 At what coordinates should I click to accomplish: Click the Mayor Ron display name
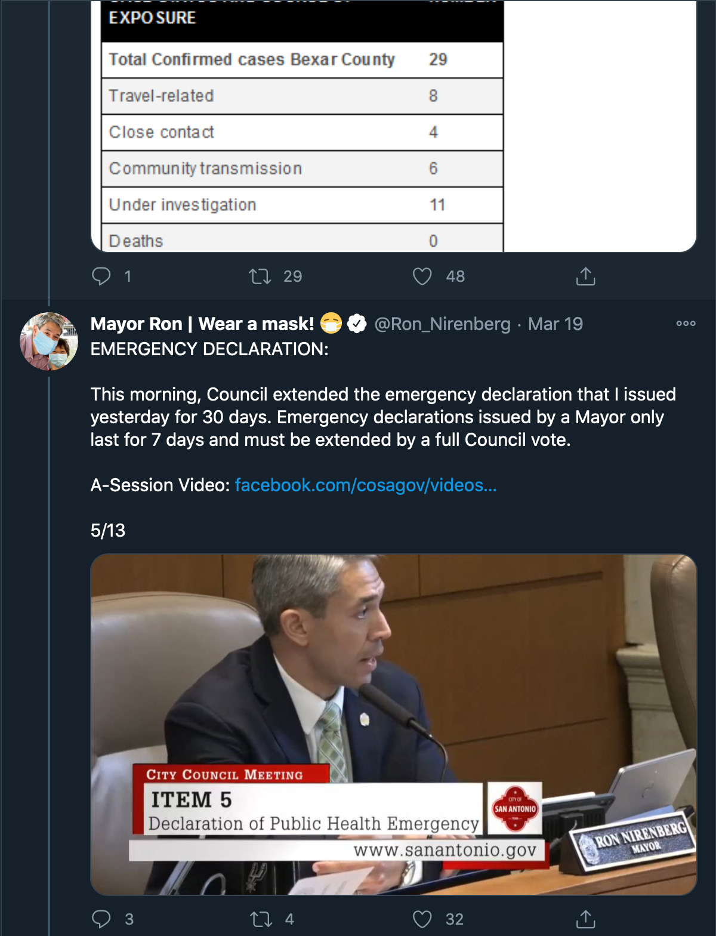pos(202,324)
